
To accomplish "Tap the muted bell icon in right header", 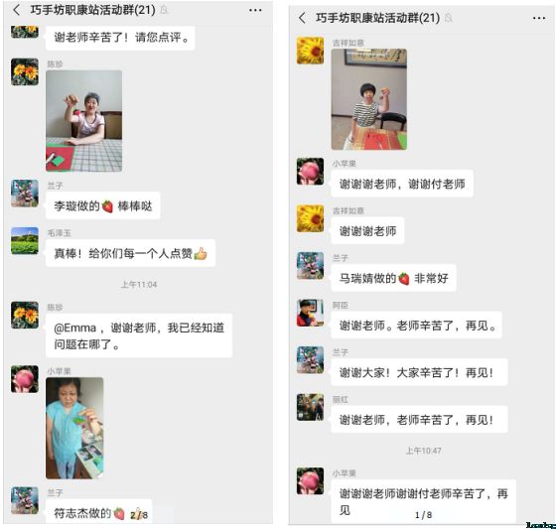I will (x=449, y=18).
